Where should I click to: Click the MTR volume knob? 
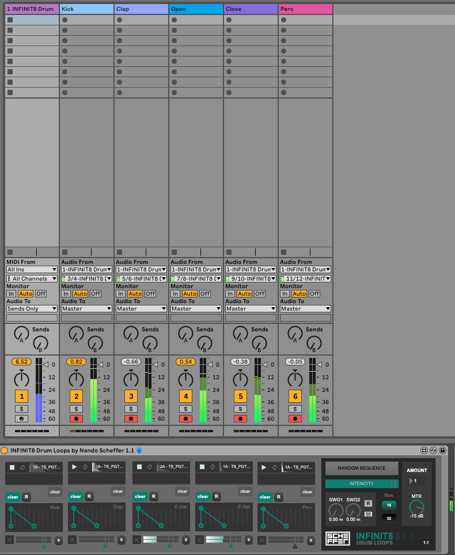416,507
